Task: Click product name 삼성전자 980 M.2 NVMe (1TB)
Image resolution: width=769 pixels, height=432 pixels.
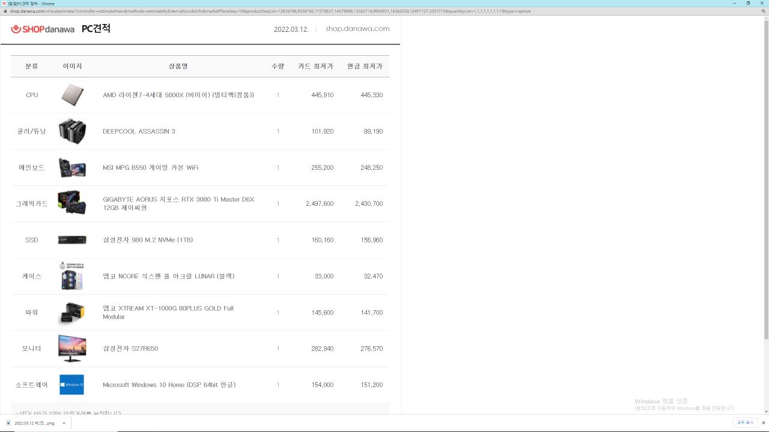Action: (x=148, y=240)
